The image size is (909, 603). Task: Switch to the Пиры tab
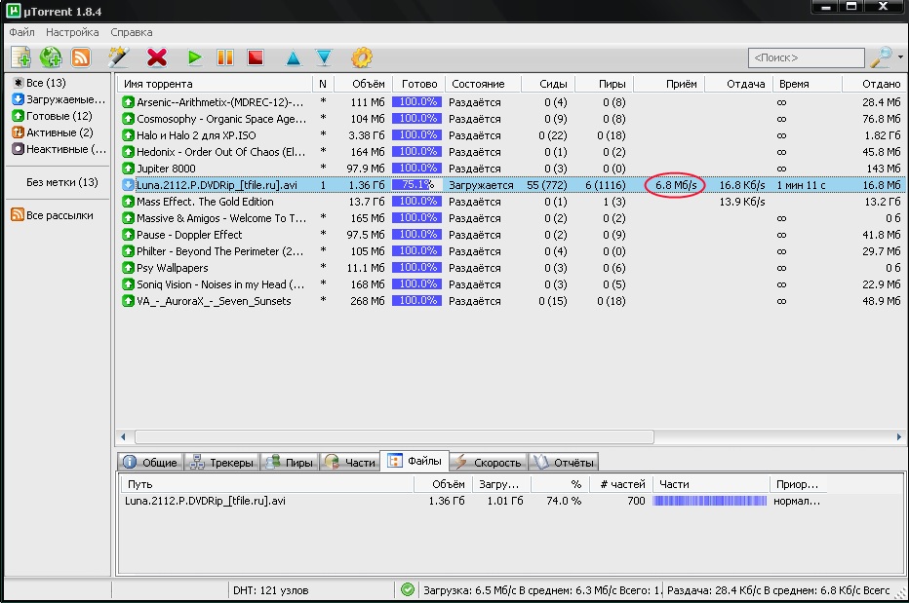point(291,462)
